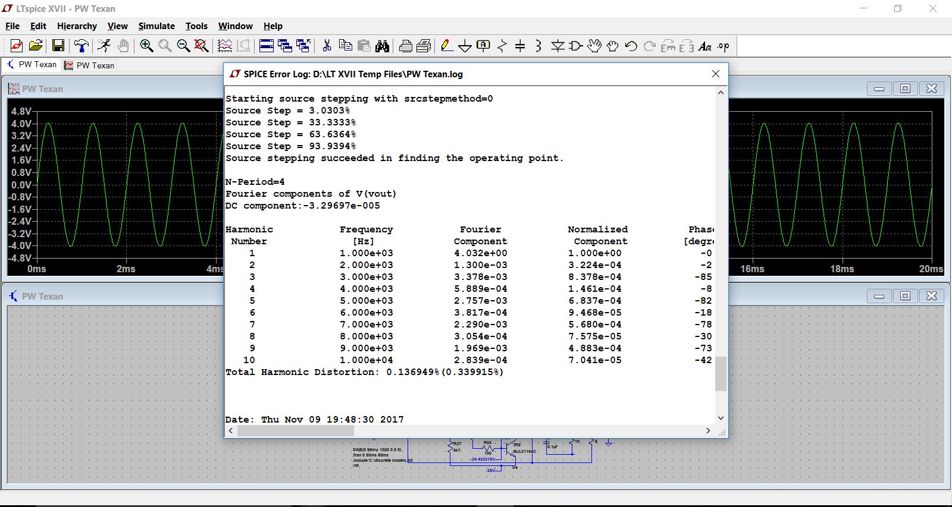Select the greyed-out pan magnifier icon
The height and width of the screenshot is (507, 952).
pos(165,46)
